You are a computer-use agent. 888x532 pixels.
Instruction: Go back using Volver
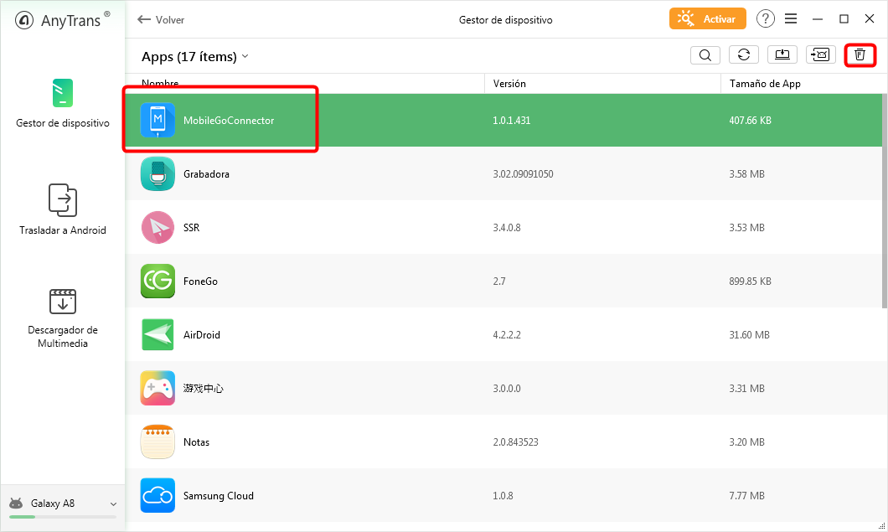click(x=162, y=19)
